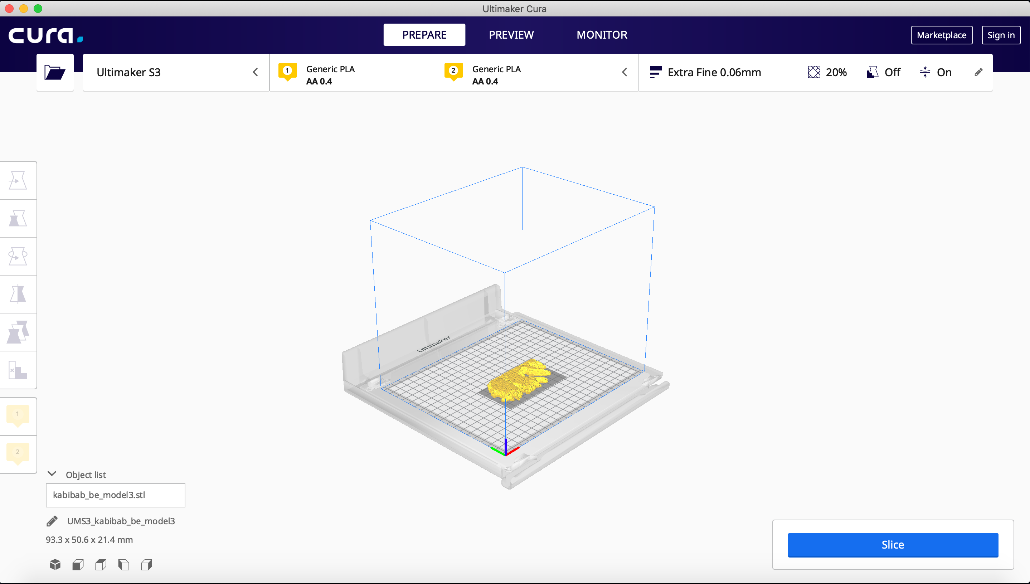Switch to top view cube icon
The image size is (1030, 584).
[101, 565]
